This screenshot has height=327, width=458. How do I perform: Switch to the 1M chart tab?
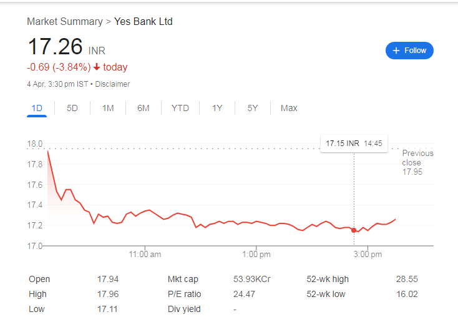[108, 108]
